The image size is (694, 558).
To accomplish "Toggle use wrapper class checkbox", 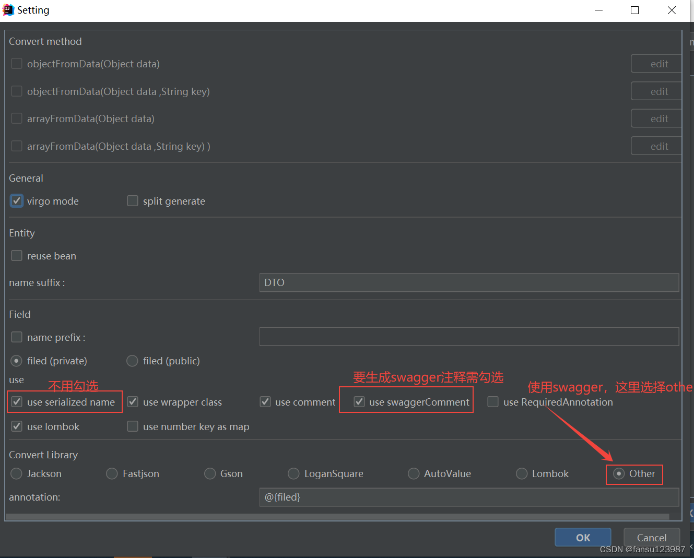I will (133, 402).
